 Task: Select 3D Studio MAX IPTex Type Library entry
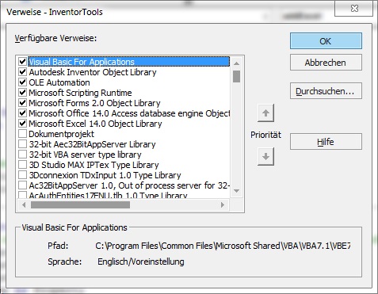pyautogui.click(x=94, y=165)
